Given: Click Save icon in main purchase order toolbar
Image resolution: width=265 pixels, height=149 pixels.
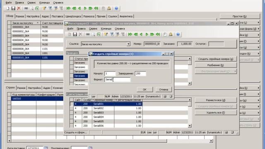Looking at the screenshot, I should [13, 8].
